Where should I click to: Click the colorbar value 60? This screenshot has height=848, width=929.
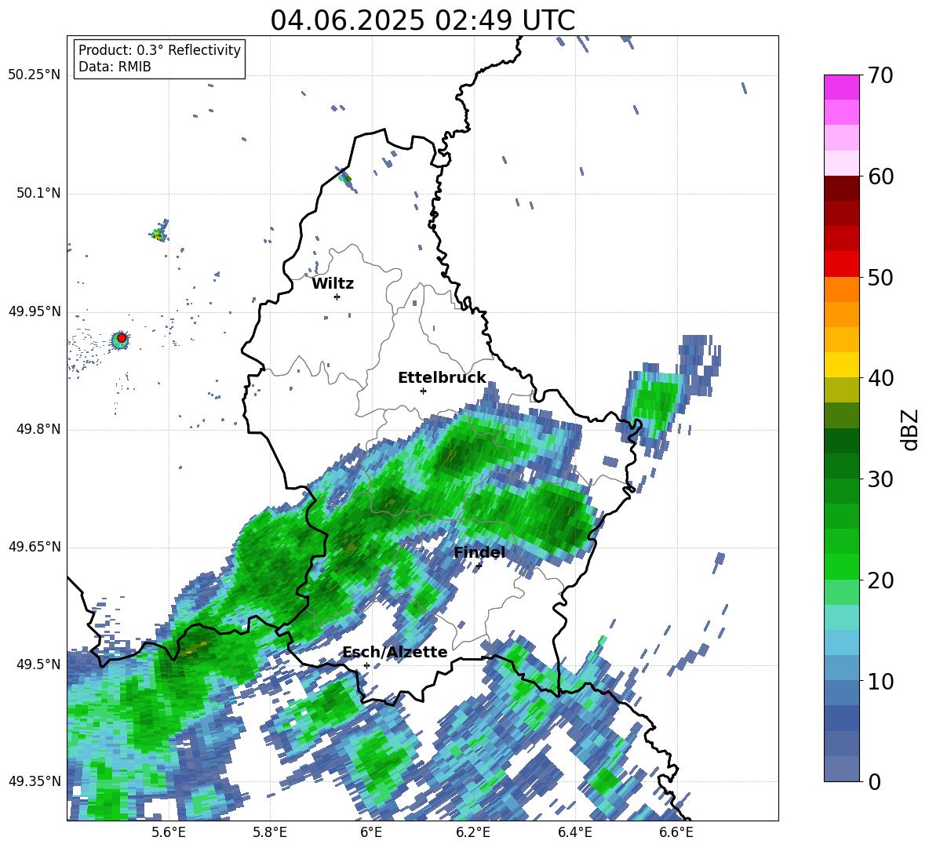click(880, 177)
